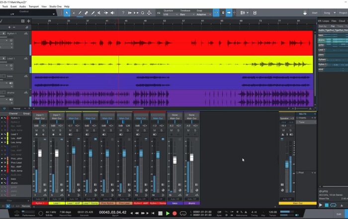
Task: Open Timebase Bars dropdown
Action: 187,14
